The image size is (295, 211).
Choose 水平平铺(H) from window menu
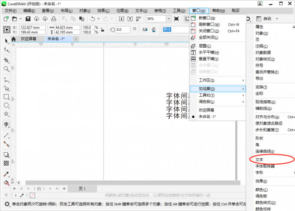(209, 52)
